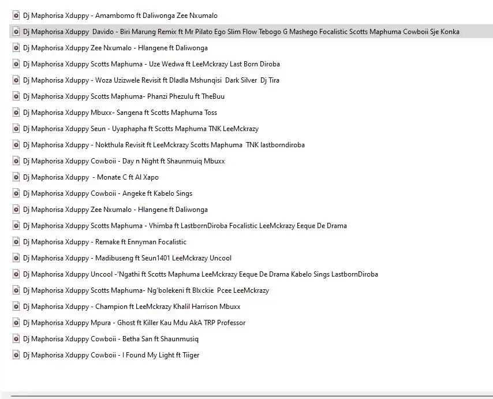This screenshot has height=399, width=493.
Task: Click the media icon for Day n Night
Action: pos(16,161)
